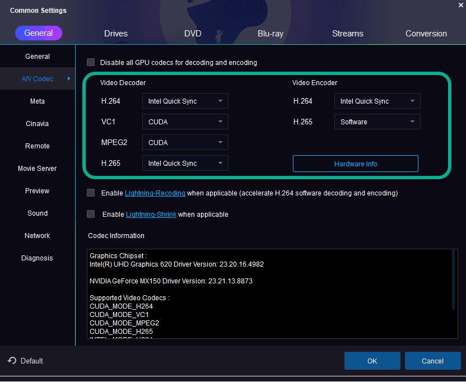Open the H.264 Video Decoder dropdown
The height and width of the screenshot is (382, 466).
click(185, 101)
